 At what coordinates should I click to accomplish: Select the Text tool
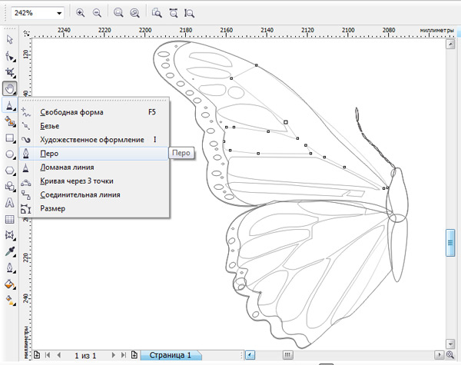(x=10, y=203)
